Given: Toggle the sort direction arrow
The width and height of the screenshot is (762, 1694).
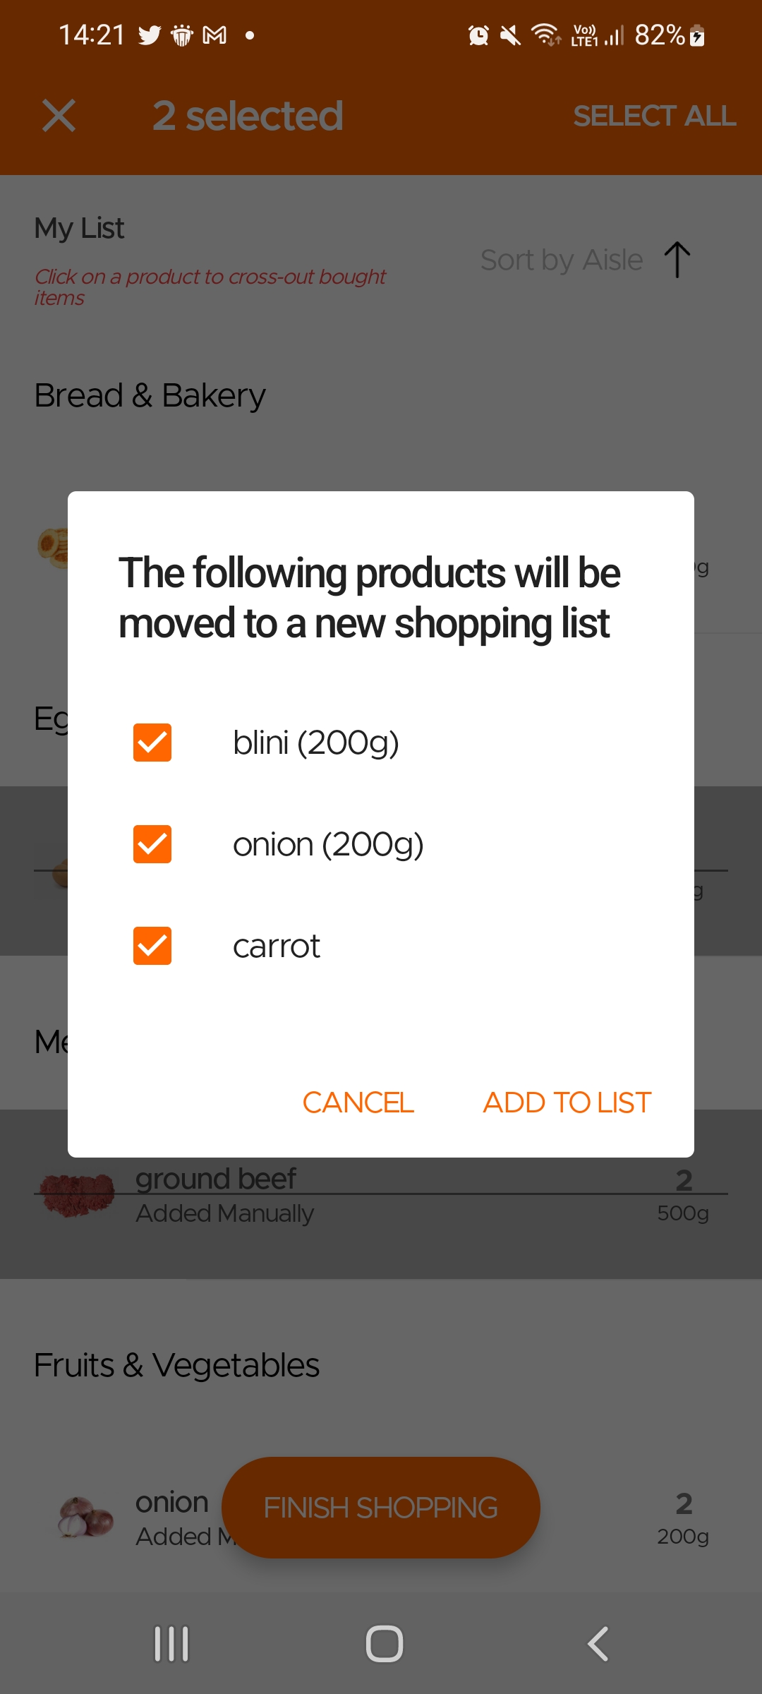Looking at the screenshot, I should (677, 260).
